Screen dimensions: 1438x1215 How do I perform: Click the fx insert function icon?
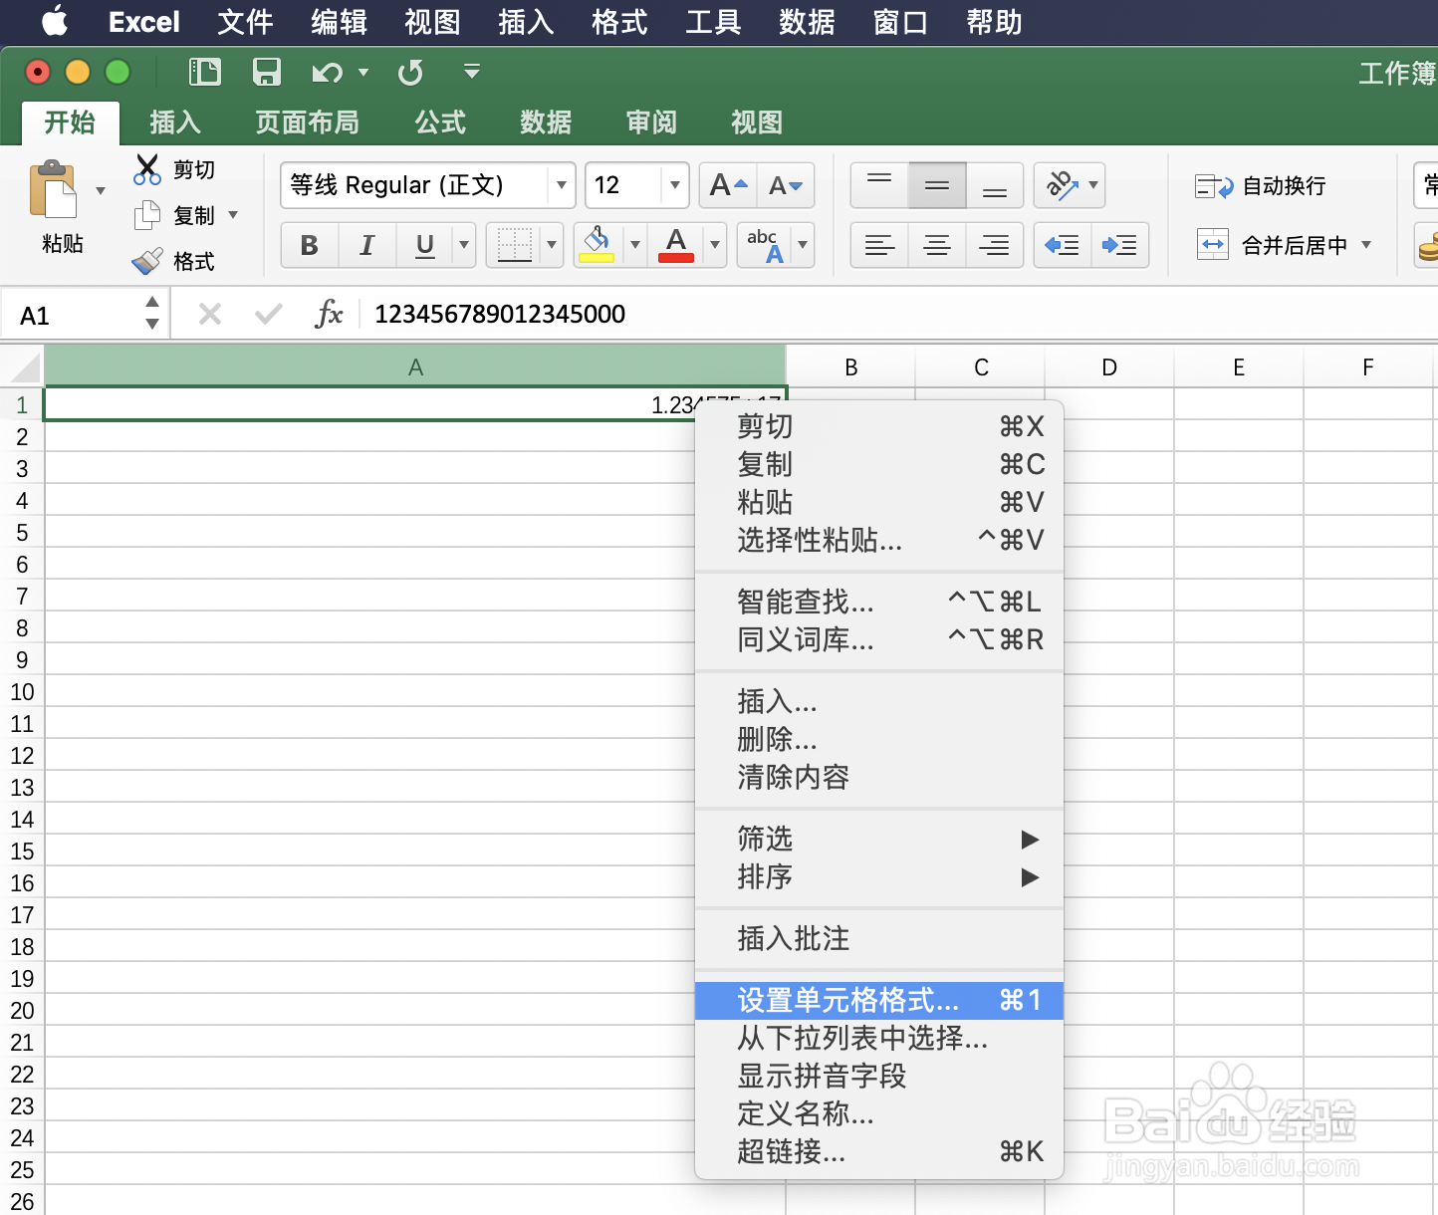(329, 315)
